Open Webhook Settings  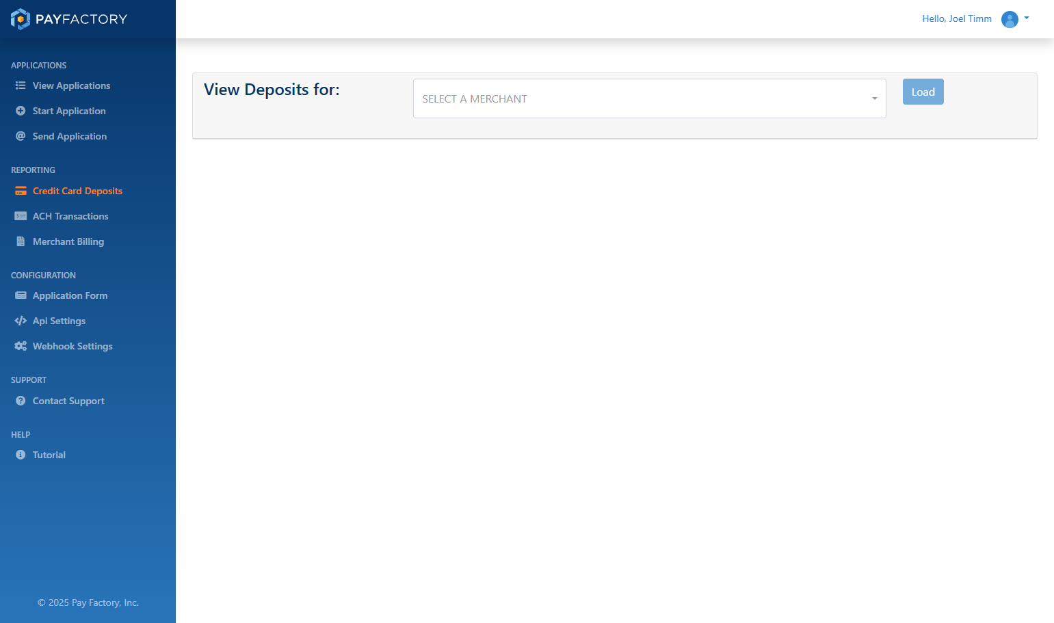73,346
